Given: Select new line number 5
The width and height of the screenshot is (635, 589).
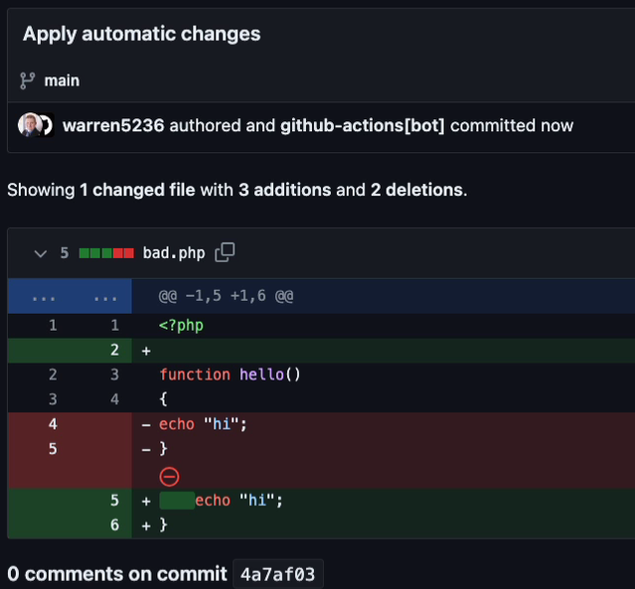Looking at the screenshot, I should pos(114,501).
